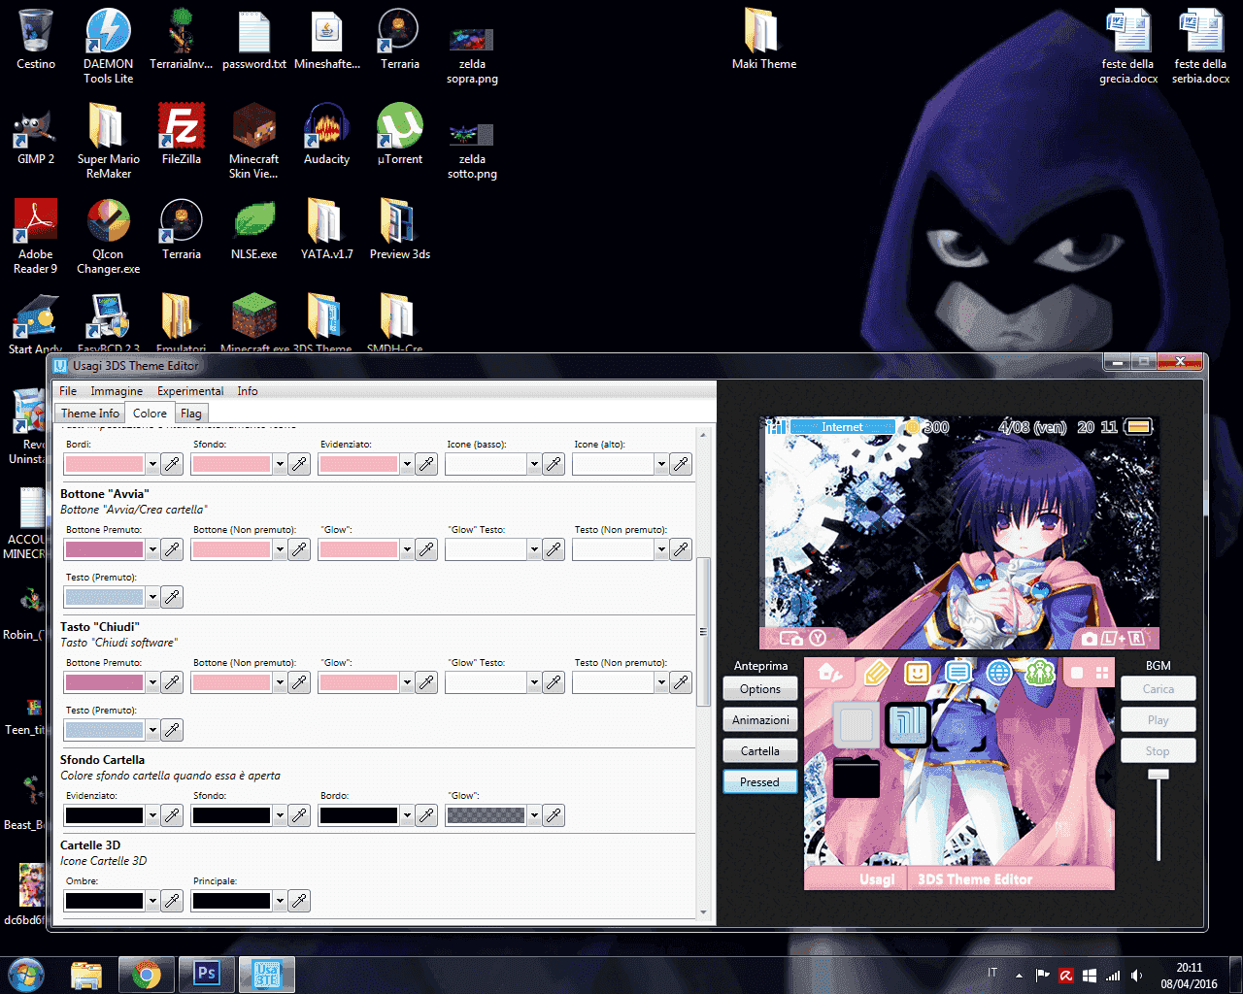This screenshot has height=994, width=1243.
Task: Click the Options preview button
Action: point(760,689)
